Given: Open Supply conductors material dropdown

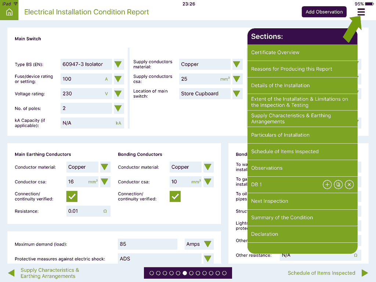Looking at the screenshot, I should pyautogui.click(x=236, y=64).
